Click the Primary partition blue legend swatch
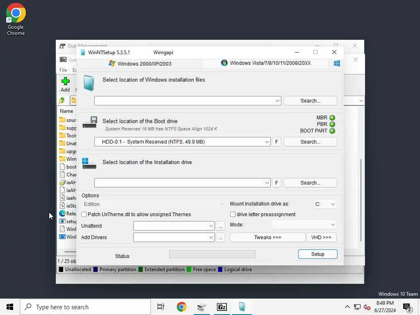The height and width of the screenshot is (315, 420). pyautogui.click(x=95, y=269)
